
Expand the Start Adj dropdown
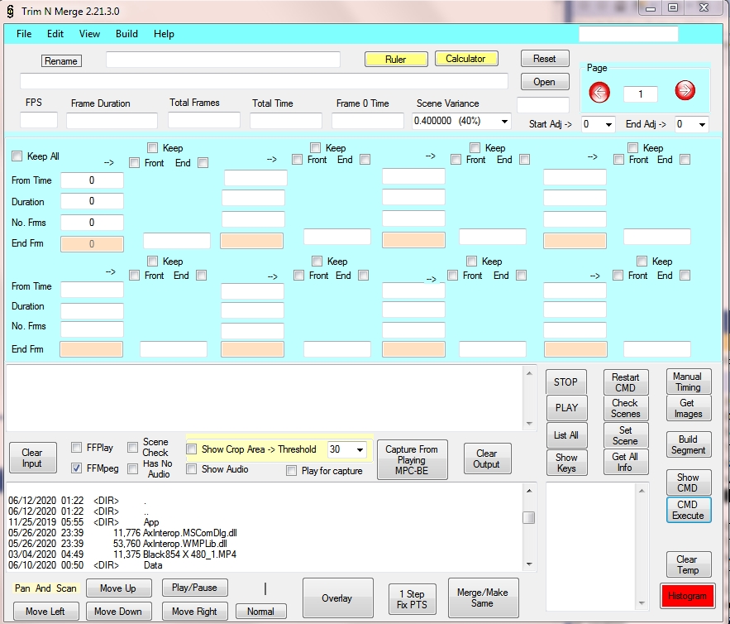pyautogui.click(x=609, y=124)
